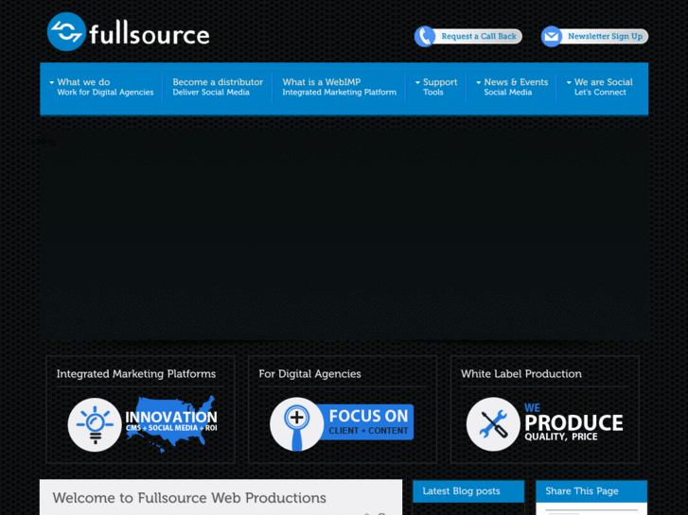Click the White Label Production heading

click(x=521, y=374)
